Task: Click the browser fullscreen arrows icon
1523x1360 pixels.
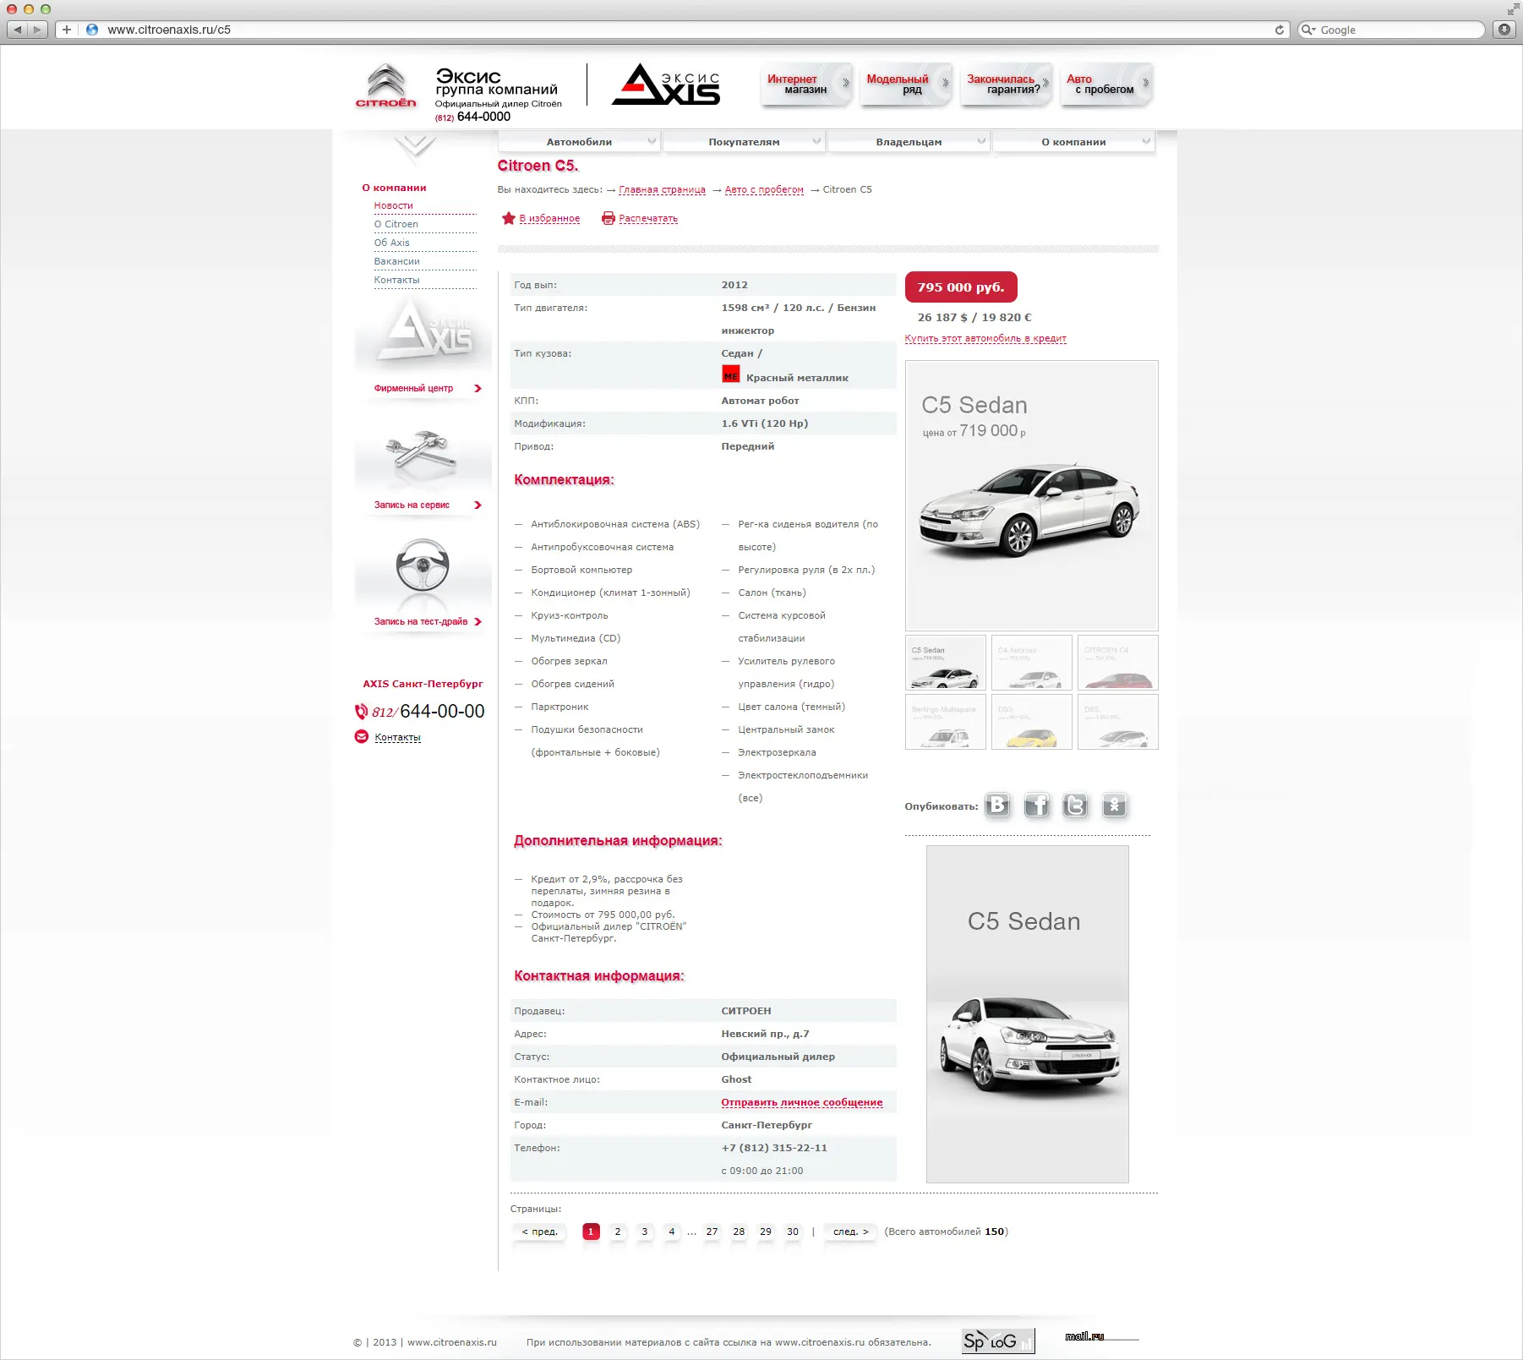Action: [1513, 9]
